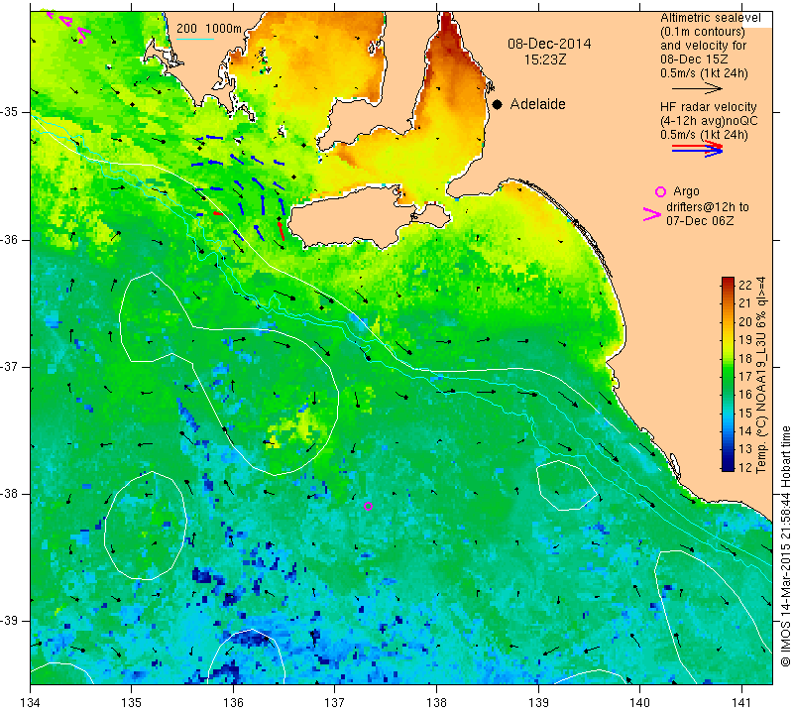The height and width of the screenshot is (714, 793).
Task: Click the dark red 22 degree colorbar end
Action: [728, 281]
